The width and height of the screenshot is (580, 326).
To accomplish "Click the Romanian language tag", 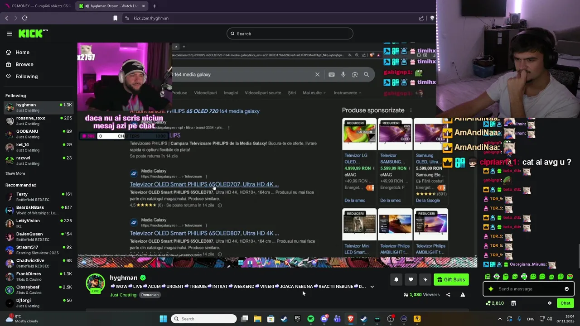I will click(150, 295).
